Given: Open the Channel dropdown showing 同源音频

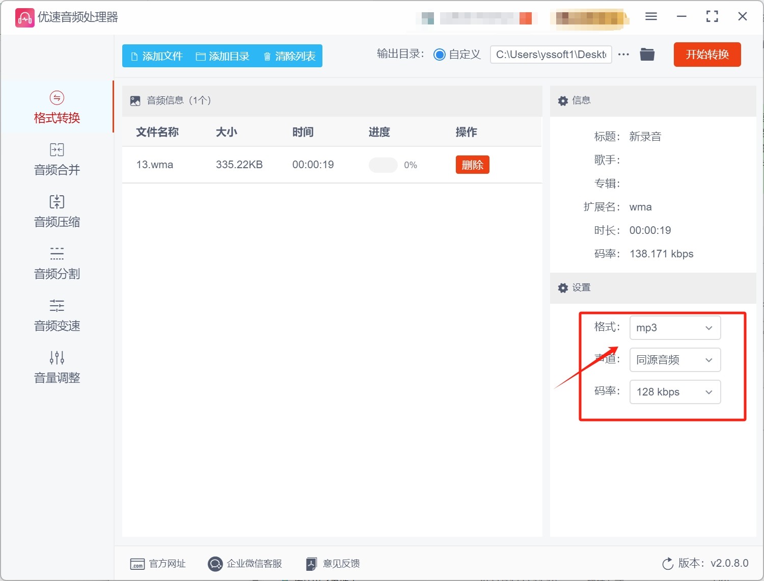Looking at the screenshot, I should tap(675, 360).
